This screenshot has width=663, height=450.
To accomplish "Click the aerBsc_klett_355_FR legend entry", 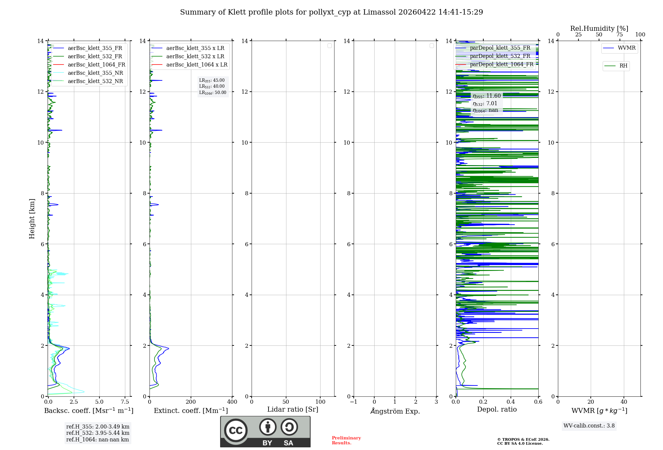I will (x=95, y=48).
